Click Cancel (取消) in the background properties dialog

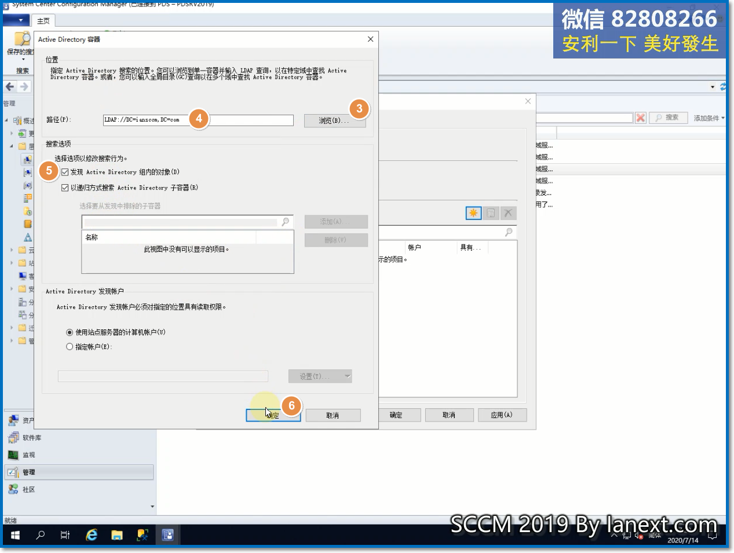pyautogui.click(x=450, y=415)
